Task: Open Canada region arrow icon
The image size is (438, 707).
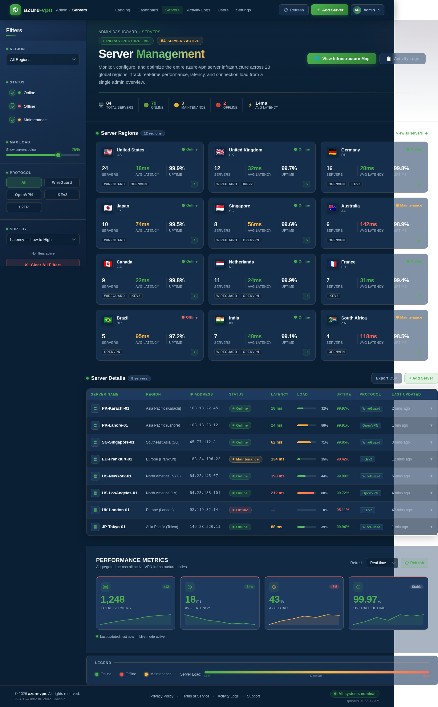Action: tap(194, 296)
